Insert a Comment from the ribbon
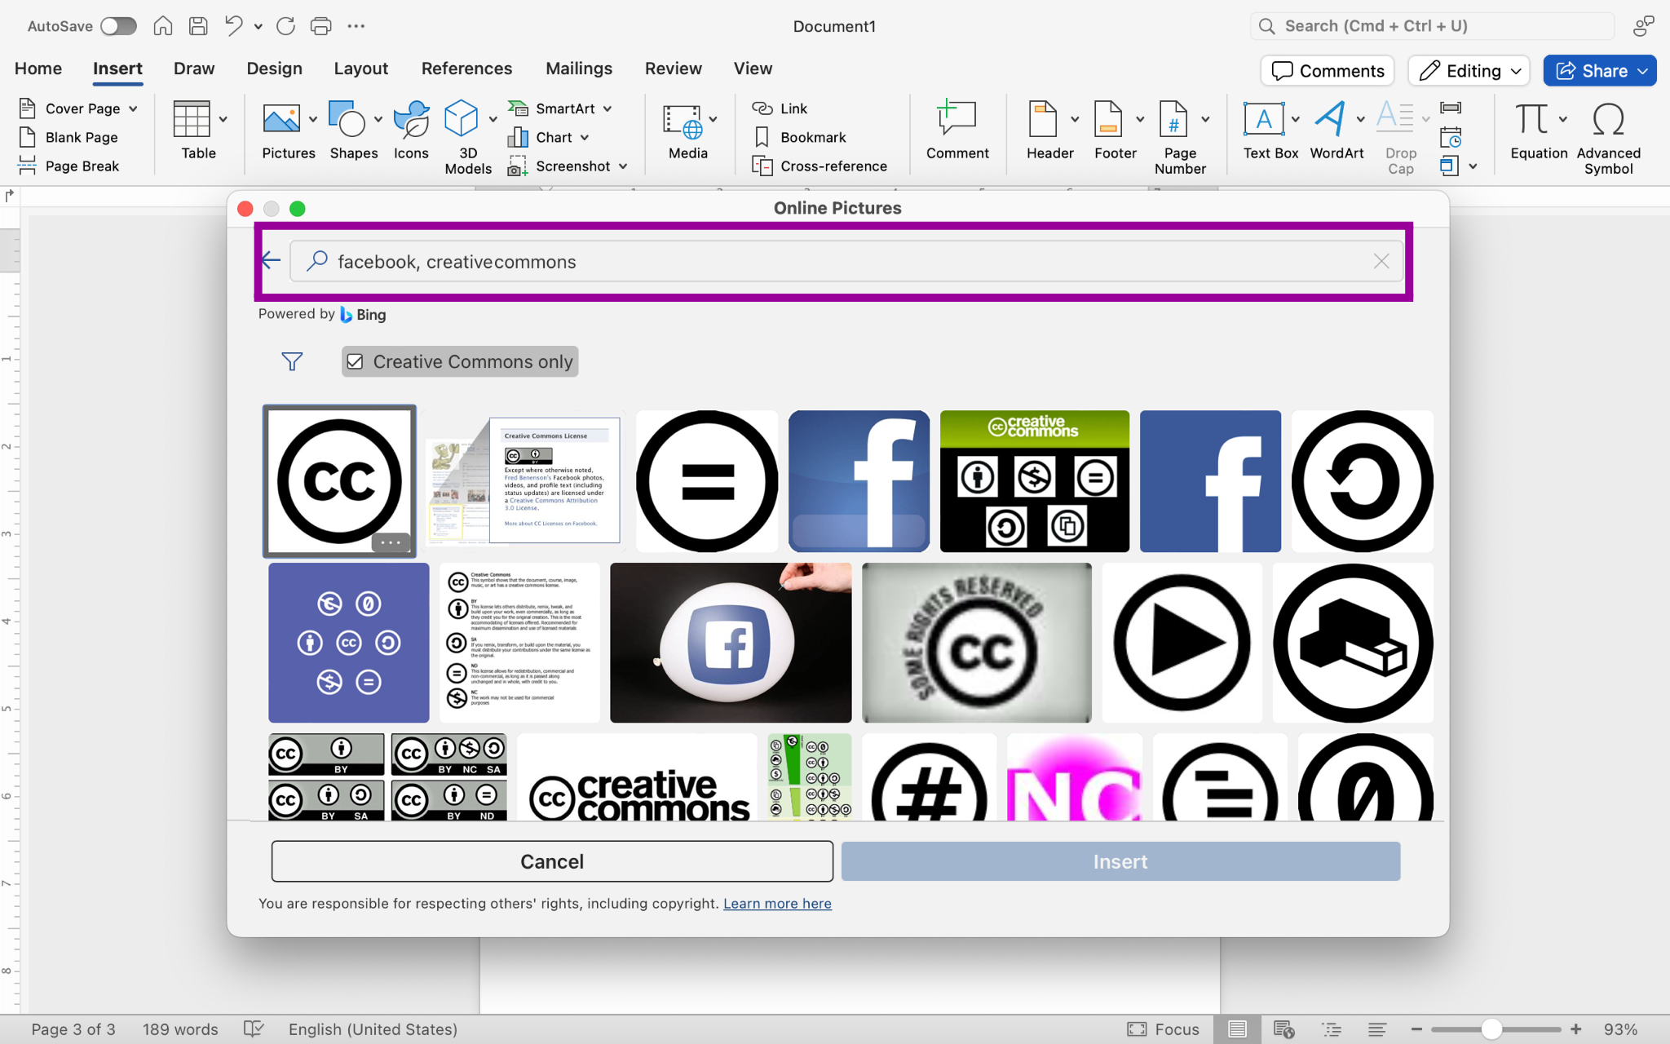Viewport: 1670px width, 1044px height. pyautogui.click(x=957, y=130)
